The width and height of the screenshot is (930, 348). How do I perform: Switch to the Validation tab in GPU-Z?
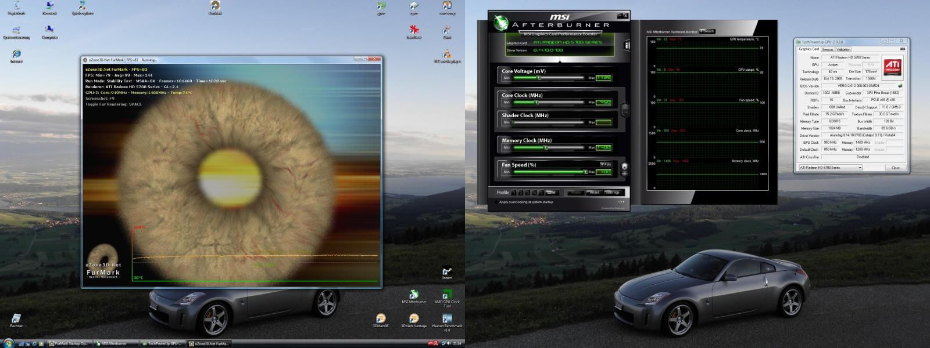click(843, 49)
